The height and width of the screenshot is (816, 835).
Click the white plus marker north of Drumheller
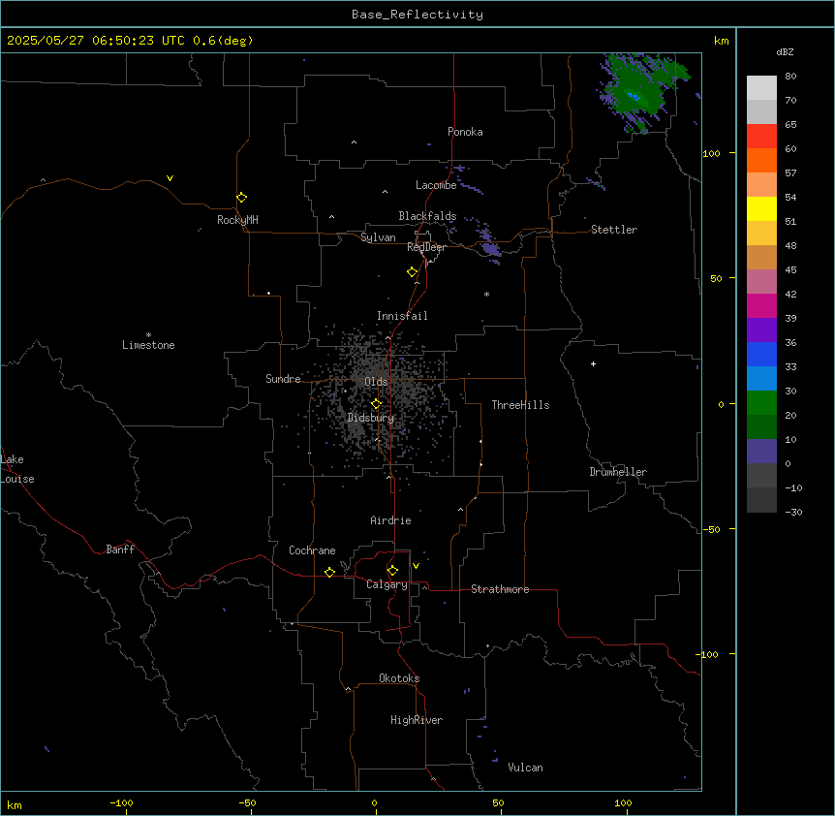click(x=593, y=363)
